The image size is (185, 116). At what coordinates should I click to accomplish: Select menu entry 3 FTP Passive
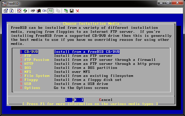[35, 60]
